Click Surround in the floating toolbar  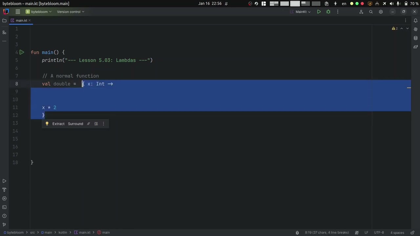coord(75,124)
